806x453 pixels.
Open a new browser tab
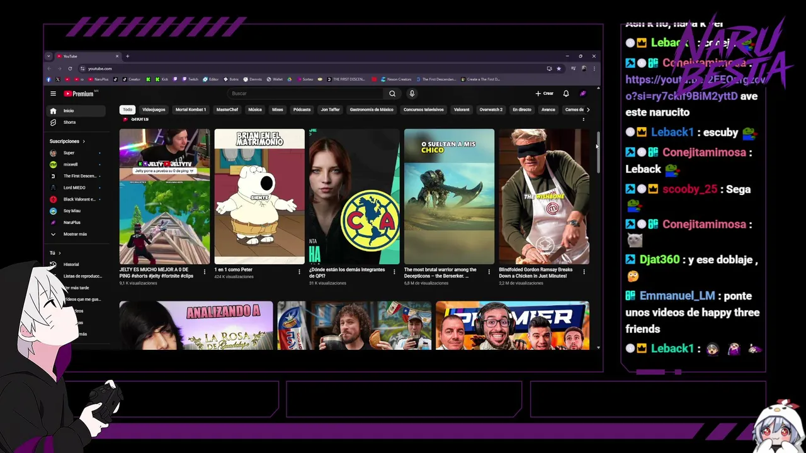click(x=127, y=56)
